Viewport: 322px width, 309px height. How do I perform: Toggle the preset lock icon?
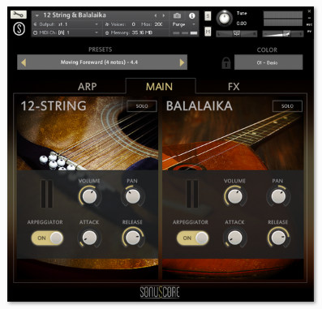[226, 62]
